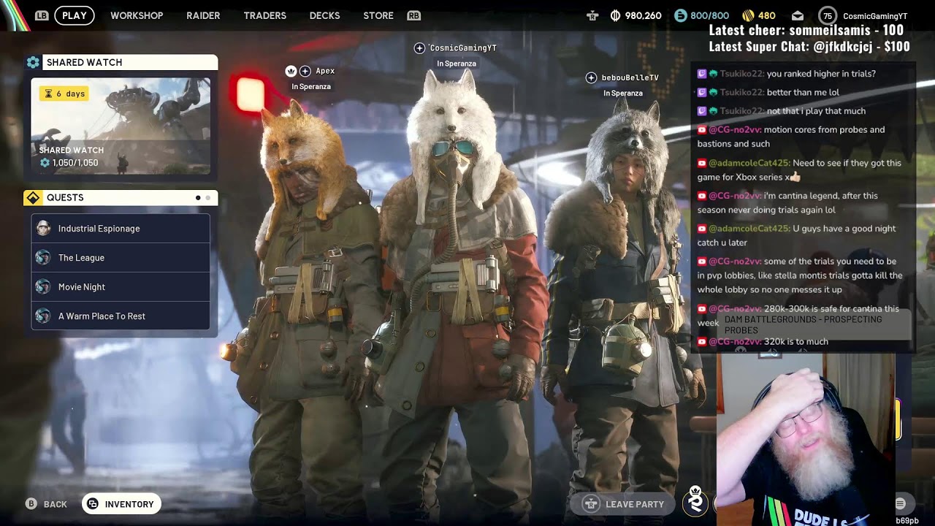Click the streamer webcam overlay

(x=806, y=440)
